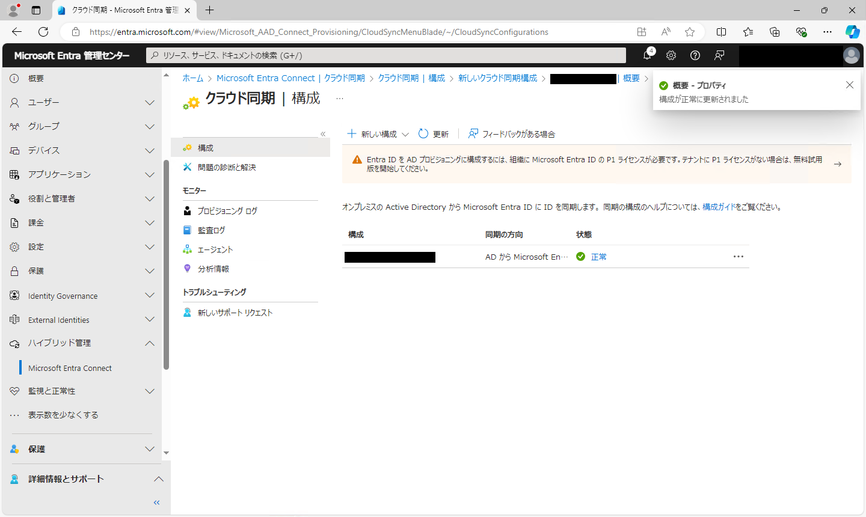The height and width of the screenshot is (517, 866).
Task: Click the ellipsis beside the page title
Action: point(340,99)
